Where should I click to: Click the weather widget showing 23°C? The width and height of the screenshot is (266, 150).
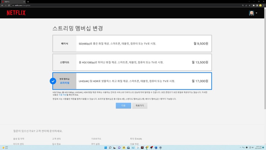click(x=5, y=148)
